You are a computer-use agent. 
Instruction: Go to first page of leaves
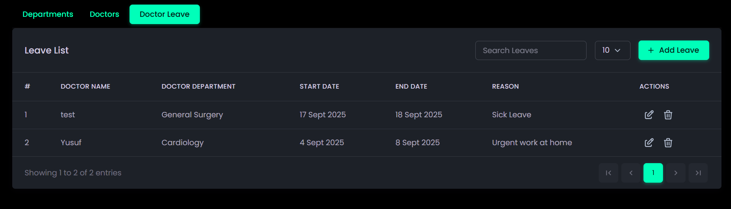[x=608, y=173]
